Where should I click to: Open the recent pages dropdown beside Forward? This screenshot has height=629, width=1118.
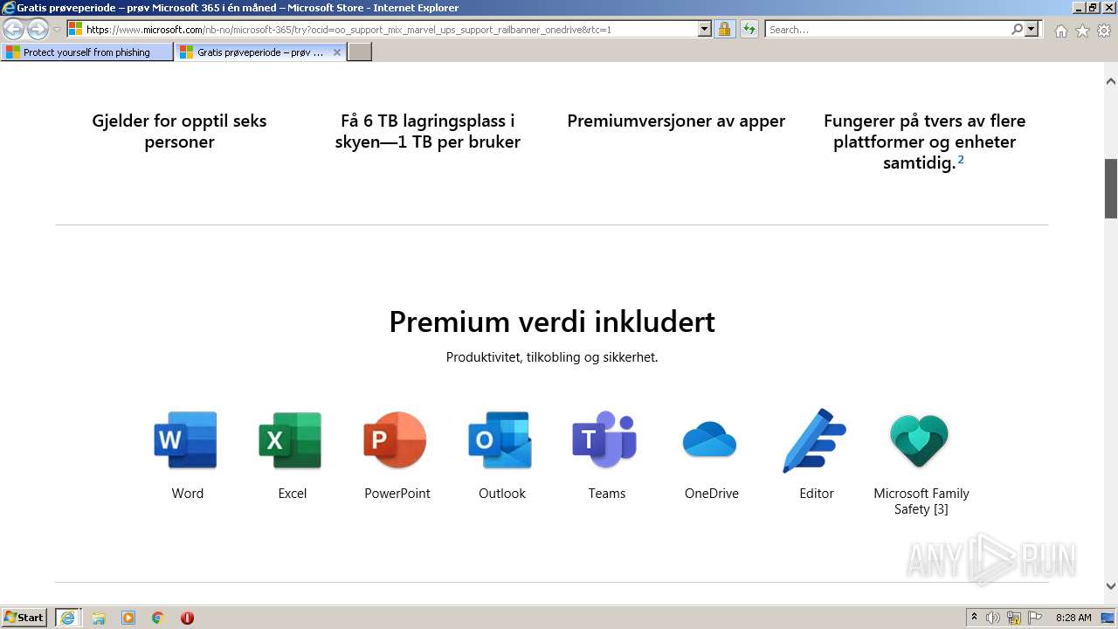[57, 30]
